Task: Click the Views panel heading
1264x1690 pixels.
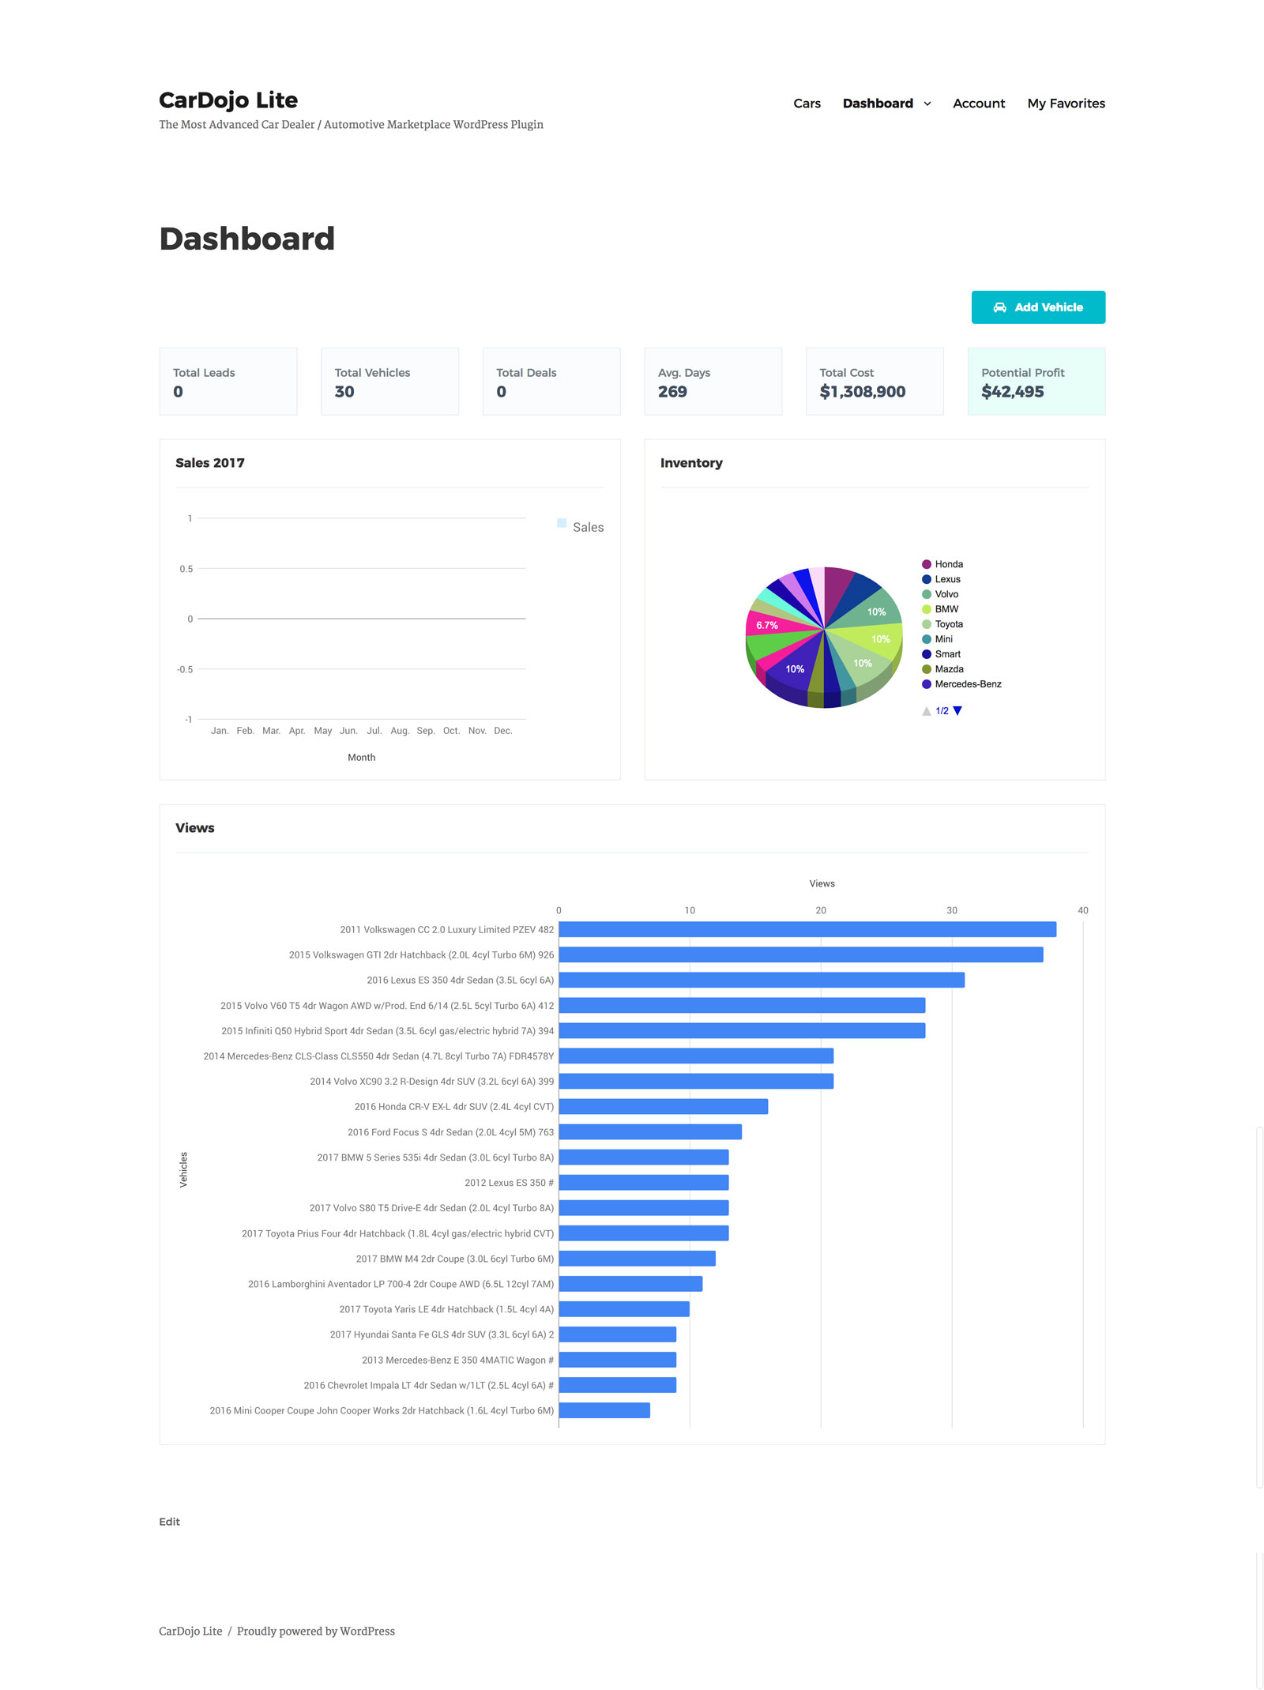Action: coord(195,827)
